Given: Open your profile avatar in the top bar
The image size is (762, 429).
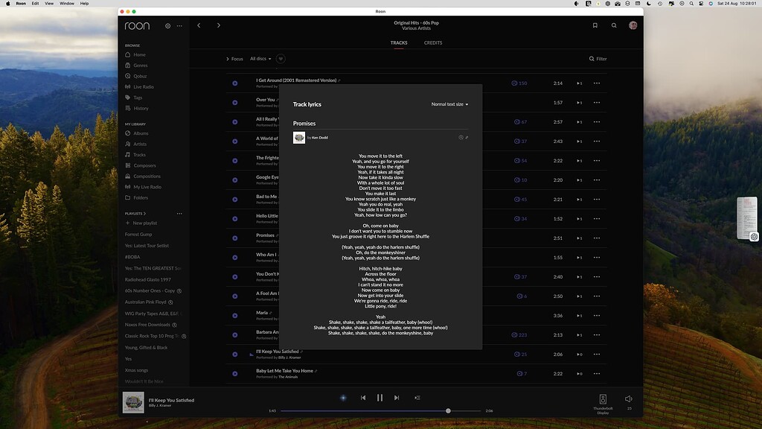Looking at the screenshot, I should coord(633,25).
